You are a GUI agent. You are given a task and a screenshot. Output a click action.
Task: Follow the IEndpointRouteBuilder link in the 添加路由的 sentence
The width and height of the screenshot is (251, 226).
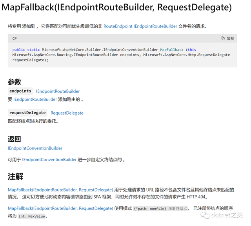[35, 100]
